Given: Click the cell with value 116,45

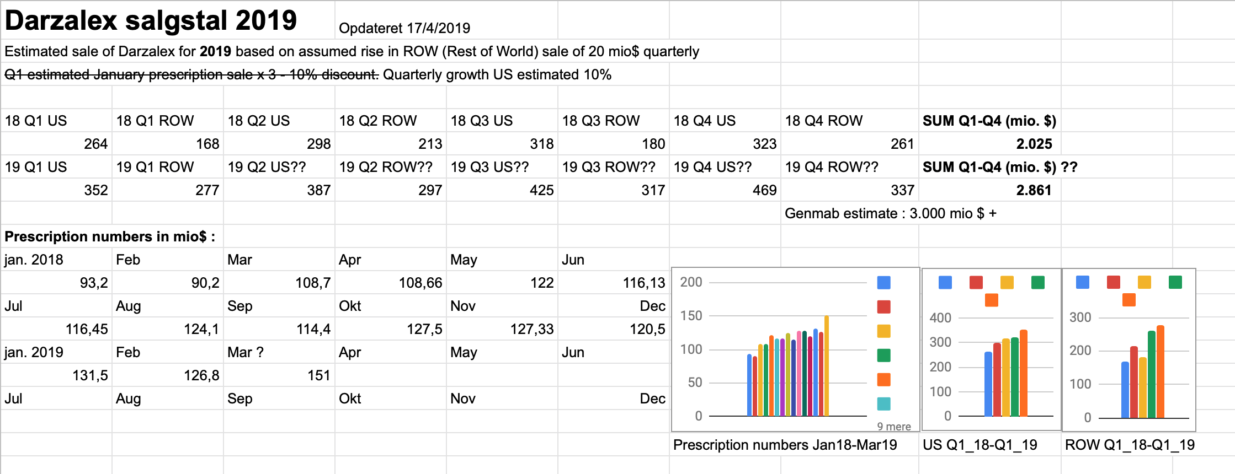Looking at the screenshot, I should (57, 329).
